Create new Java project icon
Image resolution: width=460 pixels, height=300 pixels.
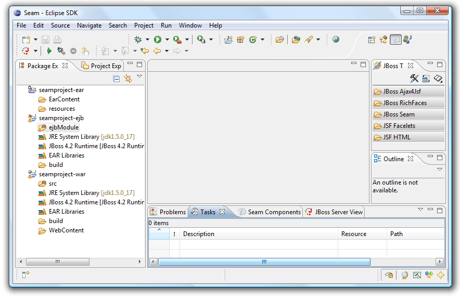[x=228, y=40]
